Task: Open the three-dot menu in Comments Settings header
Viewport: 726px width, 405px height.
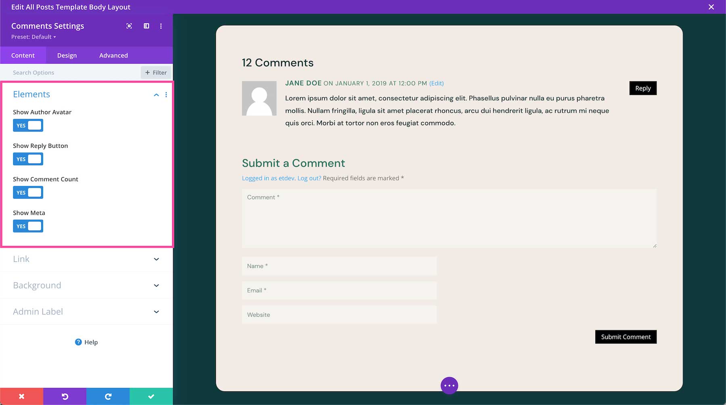Action: (161, 26)
